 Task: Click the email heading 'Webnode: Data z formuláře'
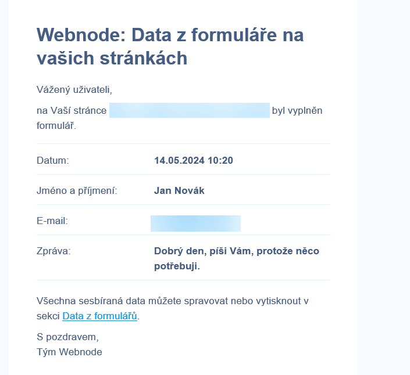tap(156, 35)
